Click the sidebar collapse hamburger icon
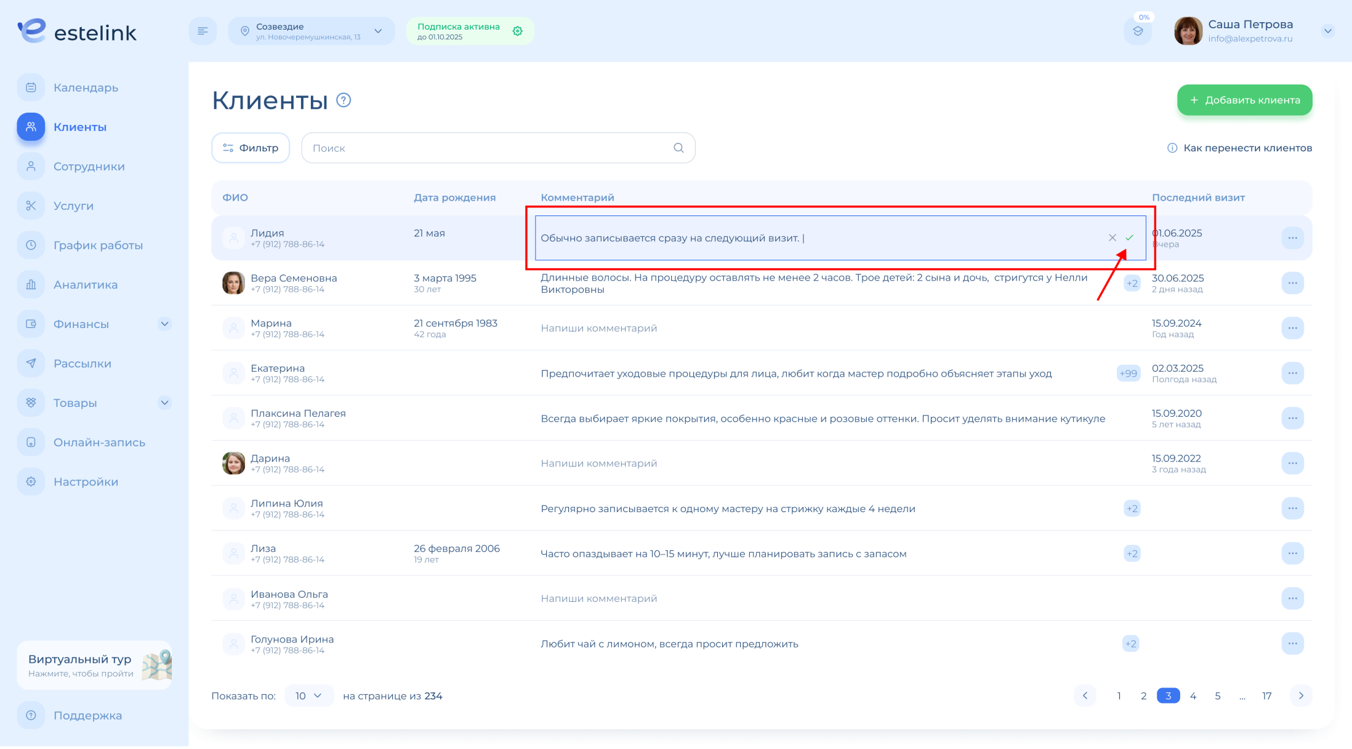The height and width of the screenshot is (749, 1352). [x=203, y=31]
